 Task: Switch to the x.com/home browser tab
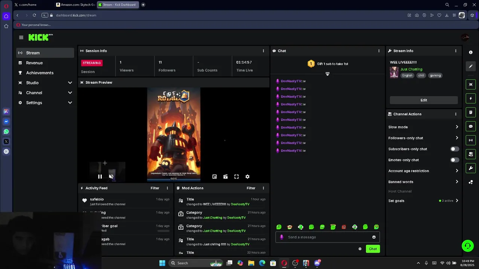33,5
